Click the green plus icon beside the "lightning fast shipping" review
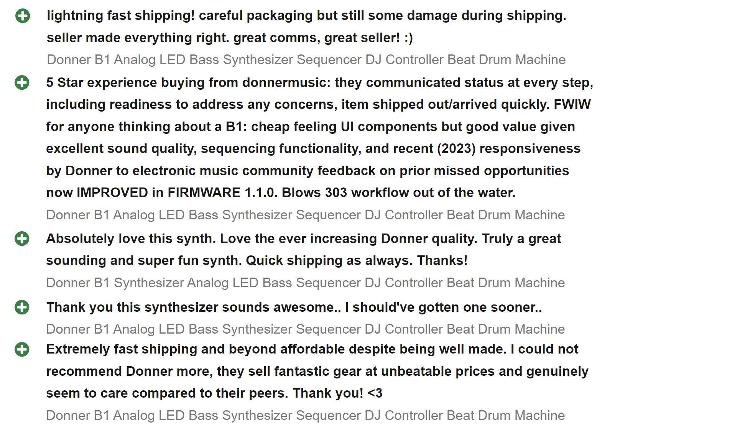This screenshot has height=426, width=735. [x=23, y=16]
